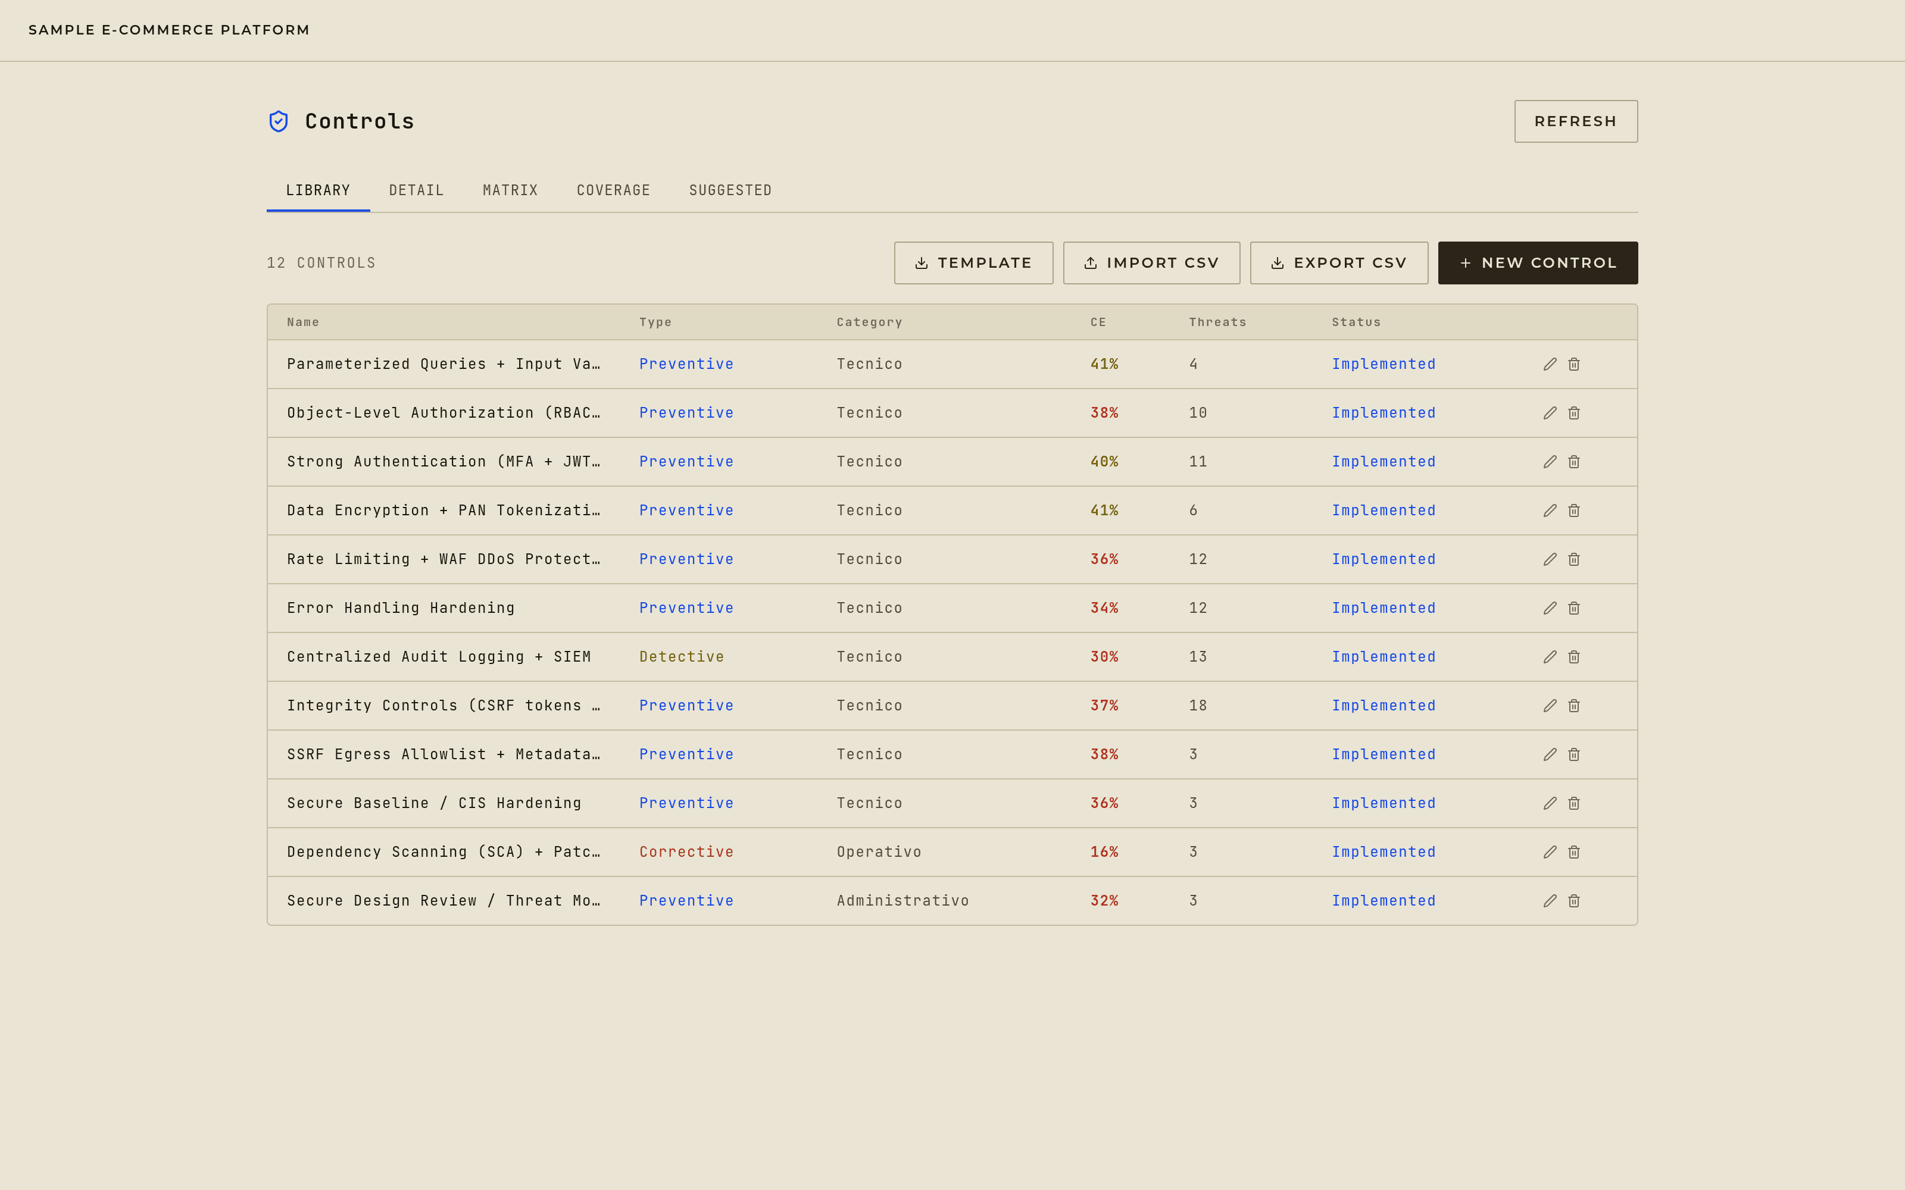Click the 30% CE value
1905x1190 pixels.
1104,657
